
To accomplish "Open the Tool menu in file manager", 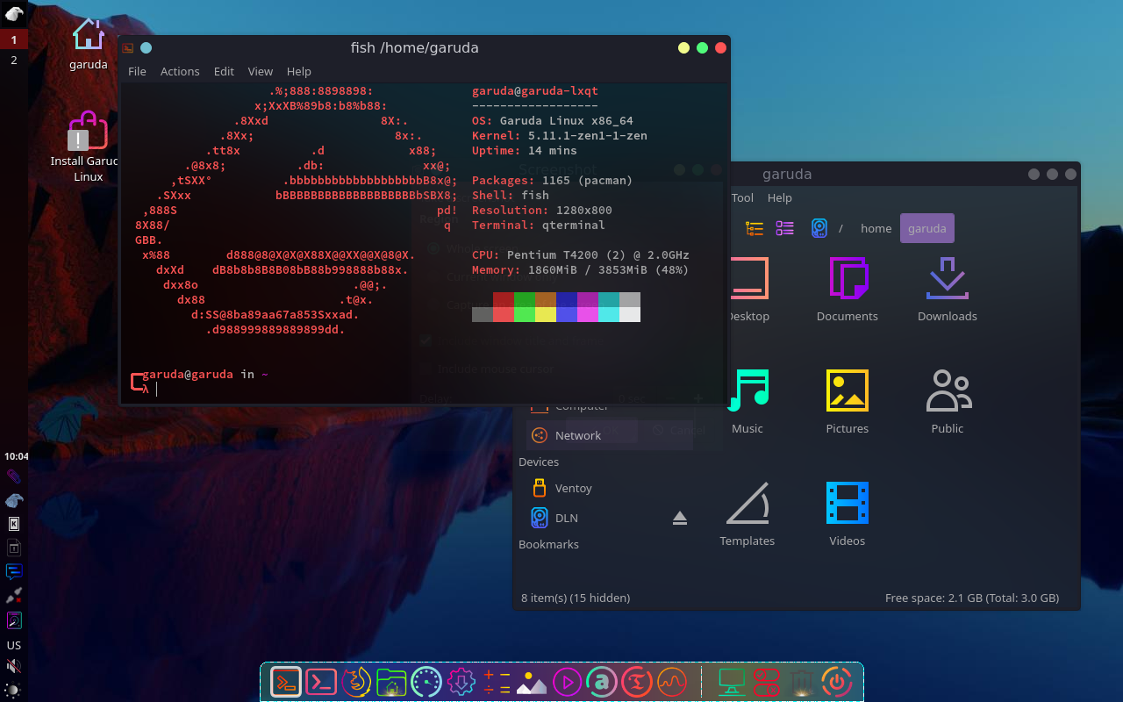I will click(x=742, y=197).
